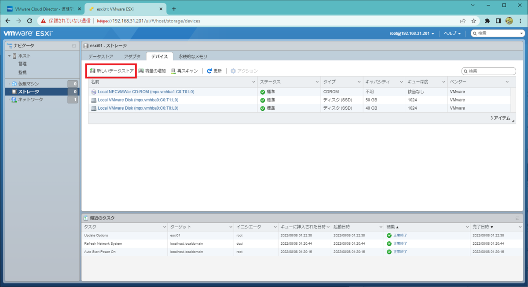Open the browser extensions puzzle icon
The width and height of the screenshot is (528, 287).
click(x=488, y=20)
